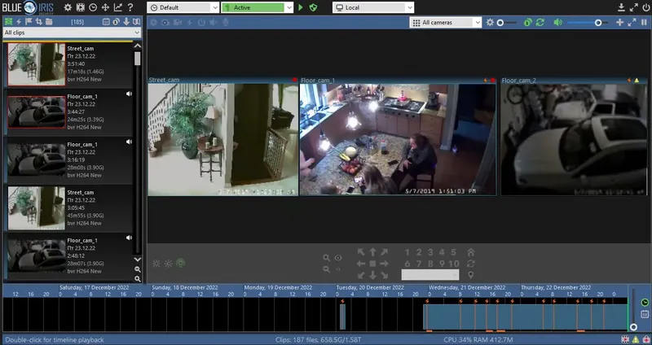Click the help question mark icon
The width and height of the screenshot is (652, 345).
(x=130, y=7)
